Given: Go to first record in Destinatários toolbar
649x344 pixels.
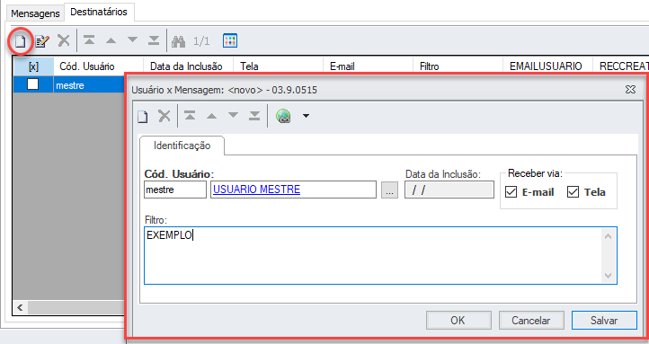Looking at the screenshot, I should pyautogui.click(x=89, y=40).
